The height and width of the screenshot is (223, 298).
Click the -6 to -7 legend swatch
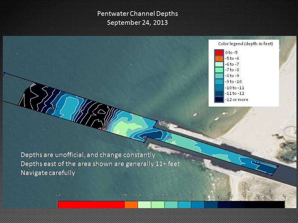[x=219, y=64]
